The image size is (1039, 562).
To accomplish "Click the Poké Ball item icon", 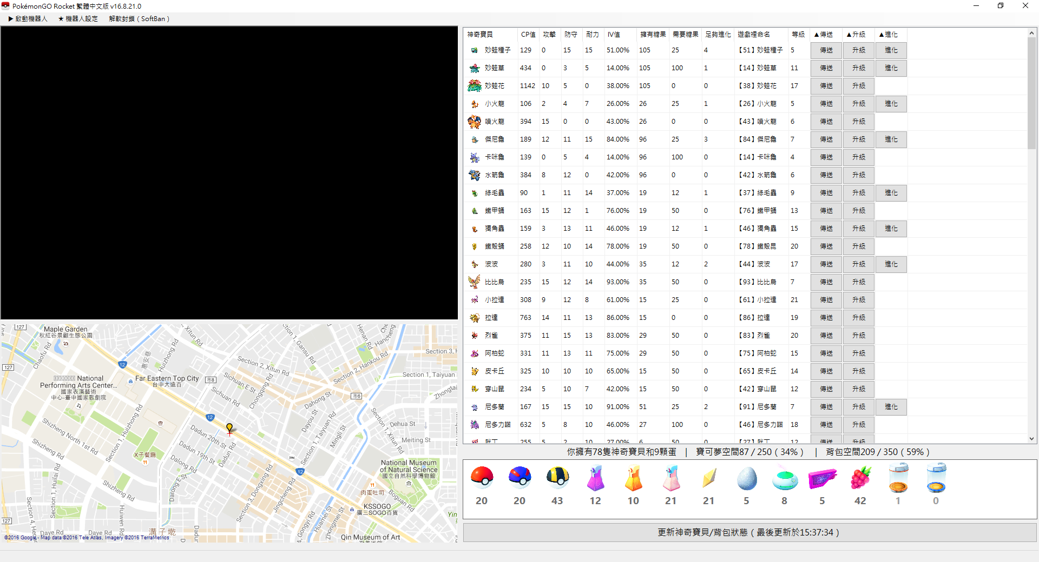I will [x=482, y=478].
